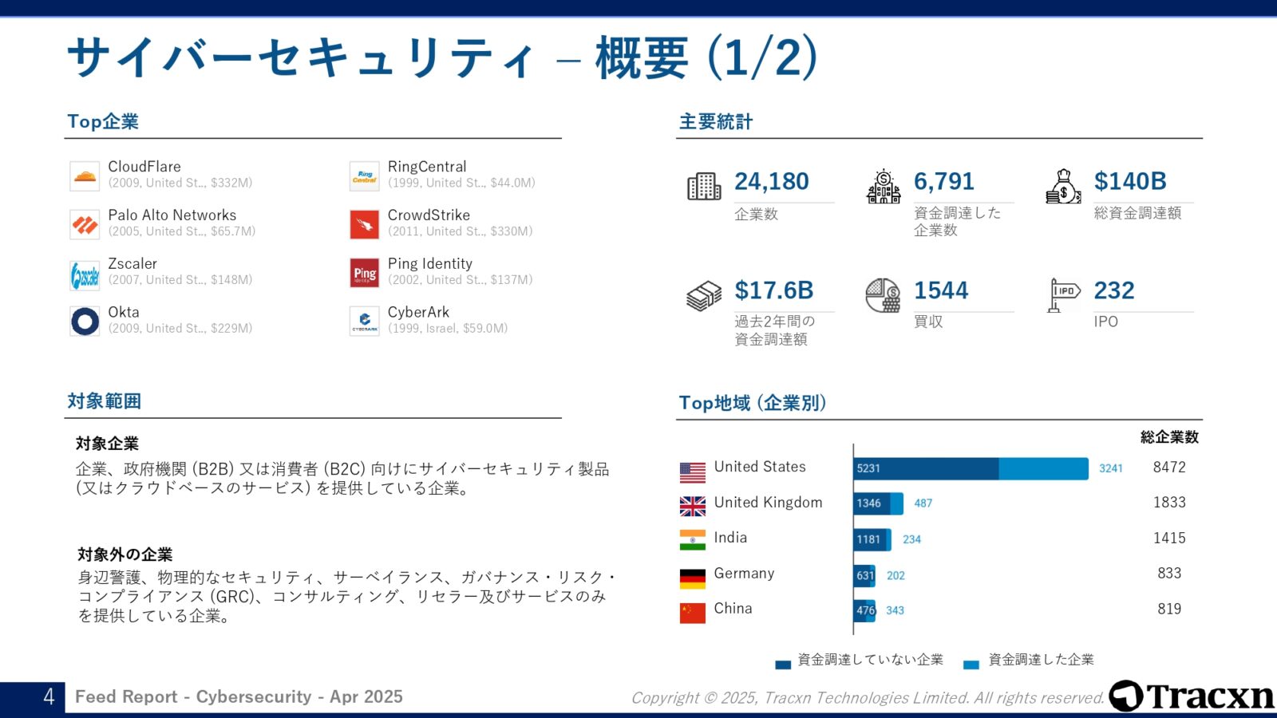Image resolution: width=1277 pixels, height=718 pixels.
Task: Click the 1544 acquisitions value
Action: pyautogui.click(x=941, y=290)
